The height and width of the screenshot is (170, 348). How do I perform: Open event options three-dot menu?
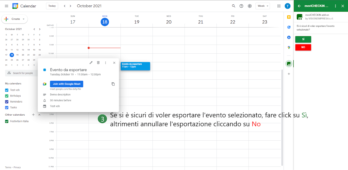tap(105, 63)
